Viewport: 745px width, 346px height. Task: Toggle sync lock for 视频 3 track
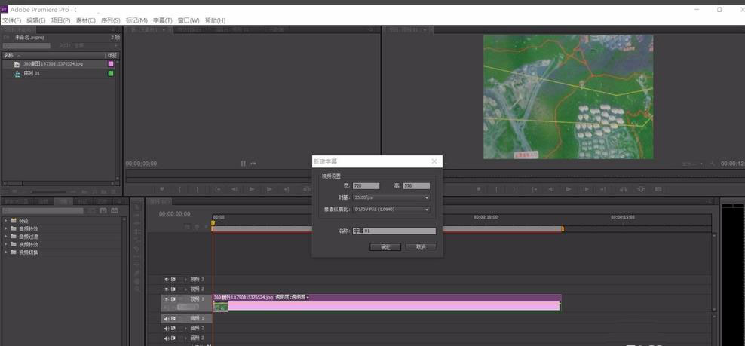tap(173, 280)
